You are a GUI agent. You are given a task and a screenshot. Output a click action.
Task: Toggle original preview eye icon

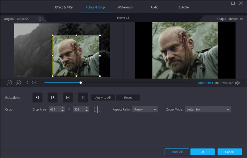(40, 19)
